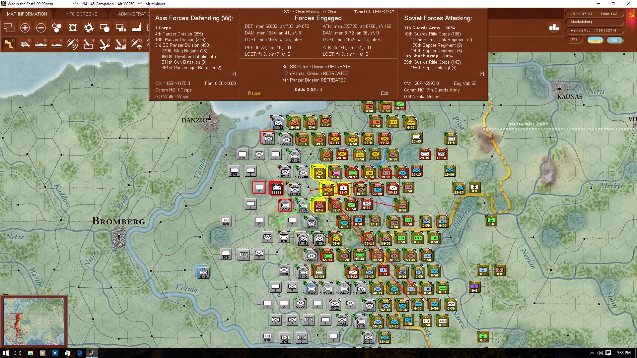Exit the combat report window

(x=385, y=93)
